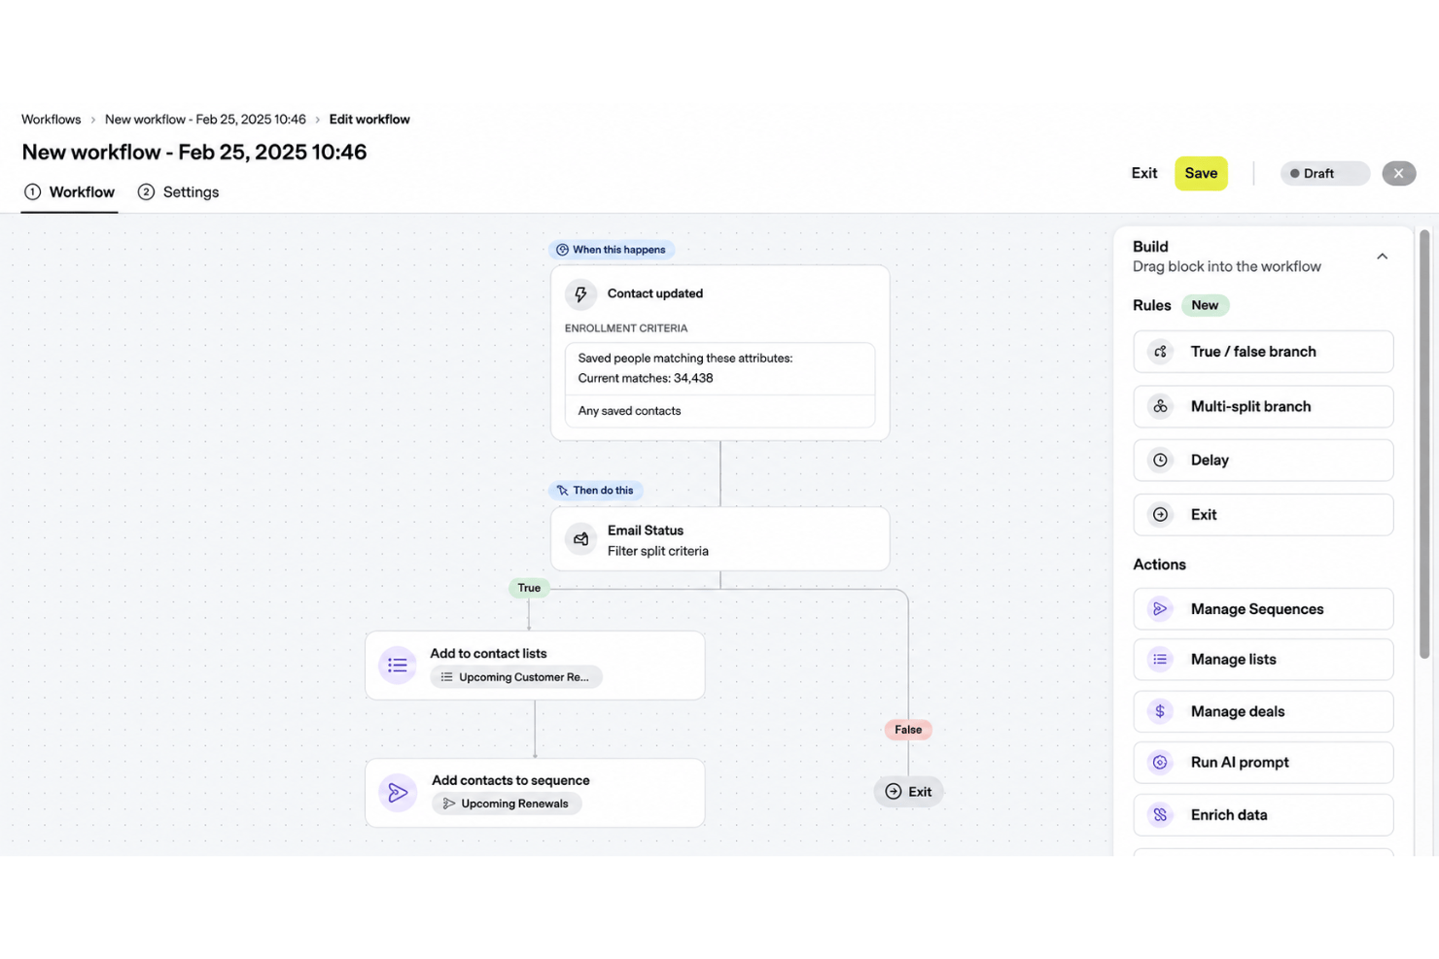The image size is (1439, 959).
Task: Open the Contact updated trigger card
Action: [720, 353]
